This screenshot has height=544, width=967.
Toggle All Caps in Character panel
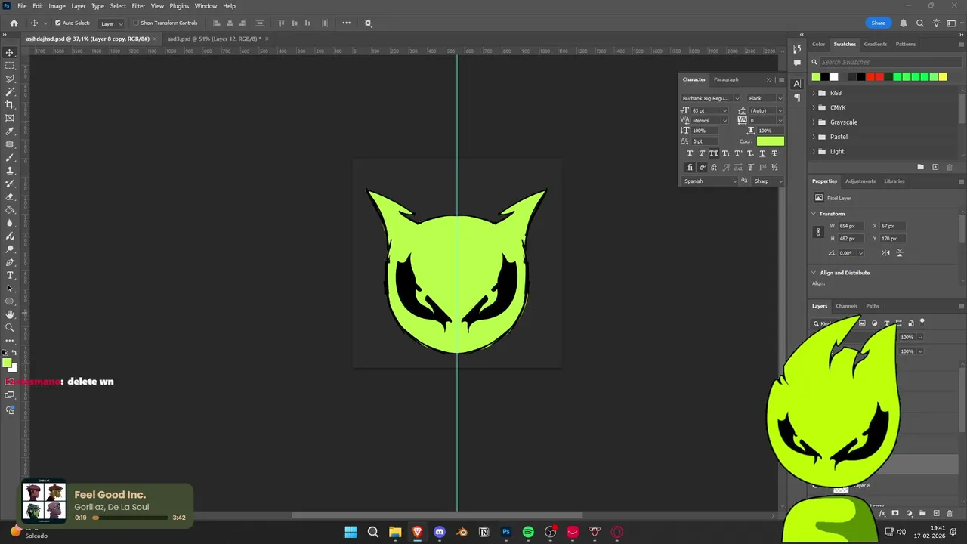click(x=714, y=153)
